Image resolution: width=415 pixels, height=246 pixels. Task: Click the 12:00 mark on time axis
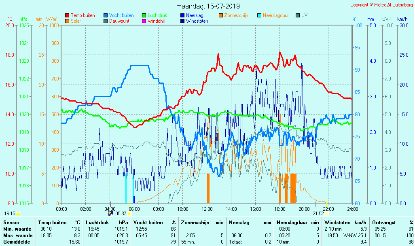click(x=207, y=209)
